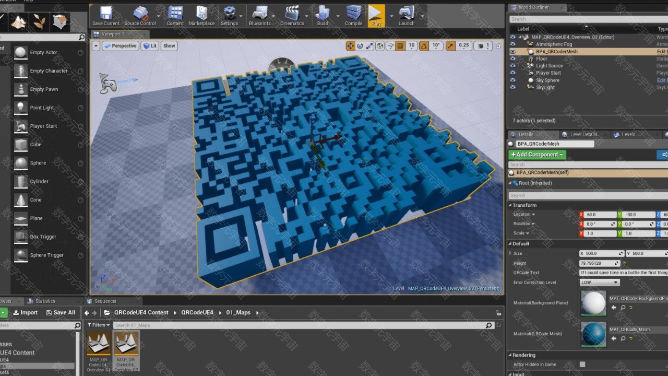Open the Add Component dropdown
Image resolution: width=668 pixels, height=376 pixels.
click(x=537, y=155)
